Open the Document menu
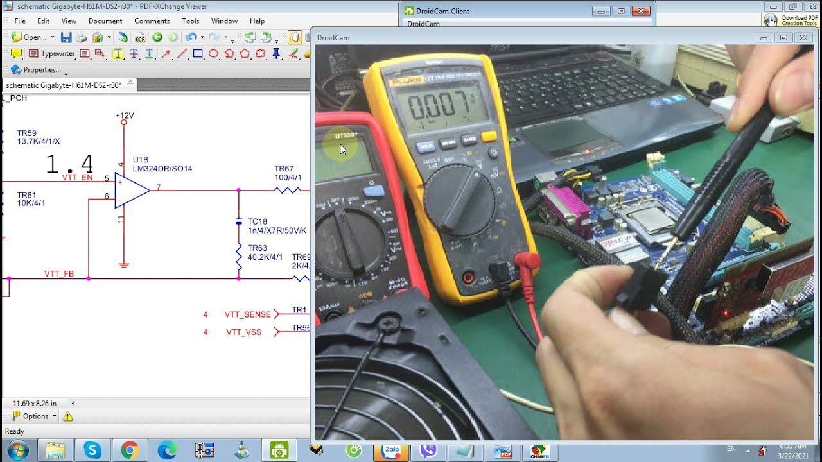The image size is (822, 462). click(105, 21)
